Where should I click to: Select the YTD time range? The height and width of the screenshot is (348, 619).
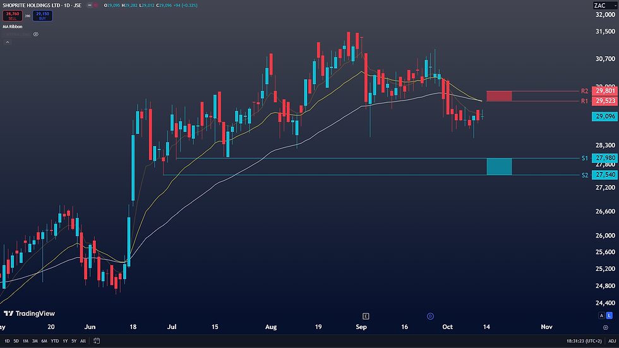[x=55, y=341]
